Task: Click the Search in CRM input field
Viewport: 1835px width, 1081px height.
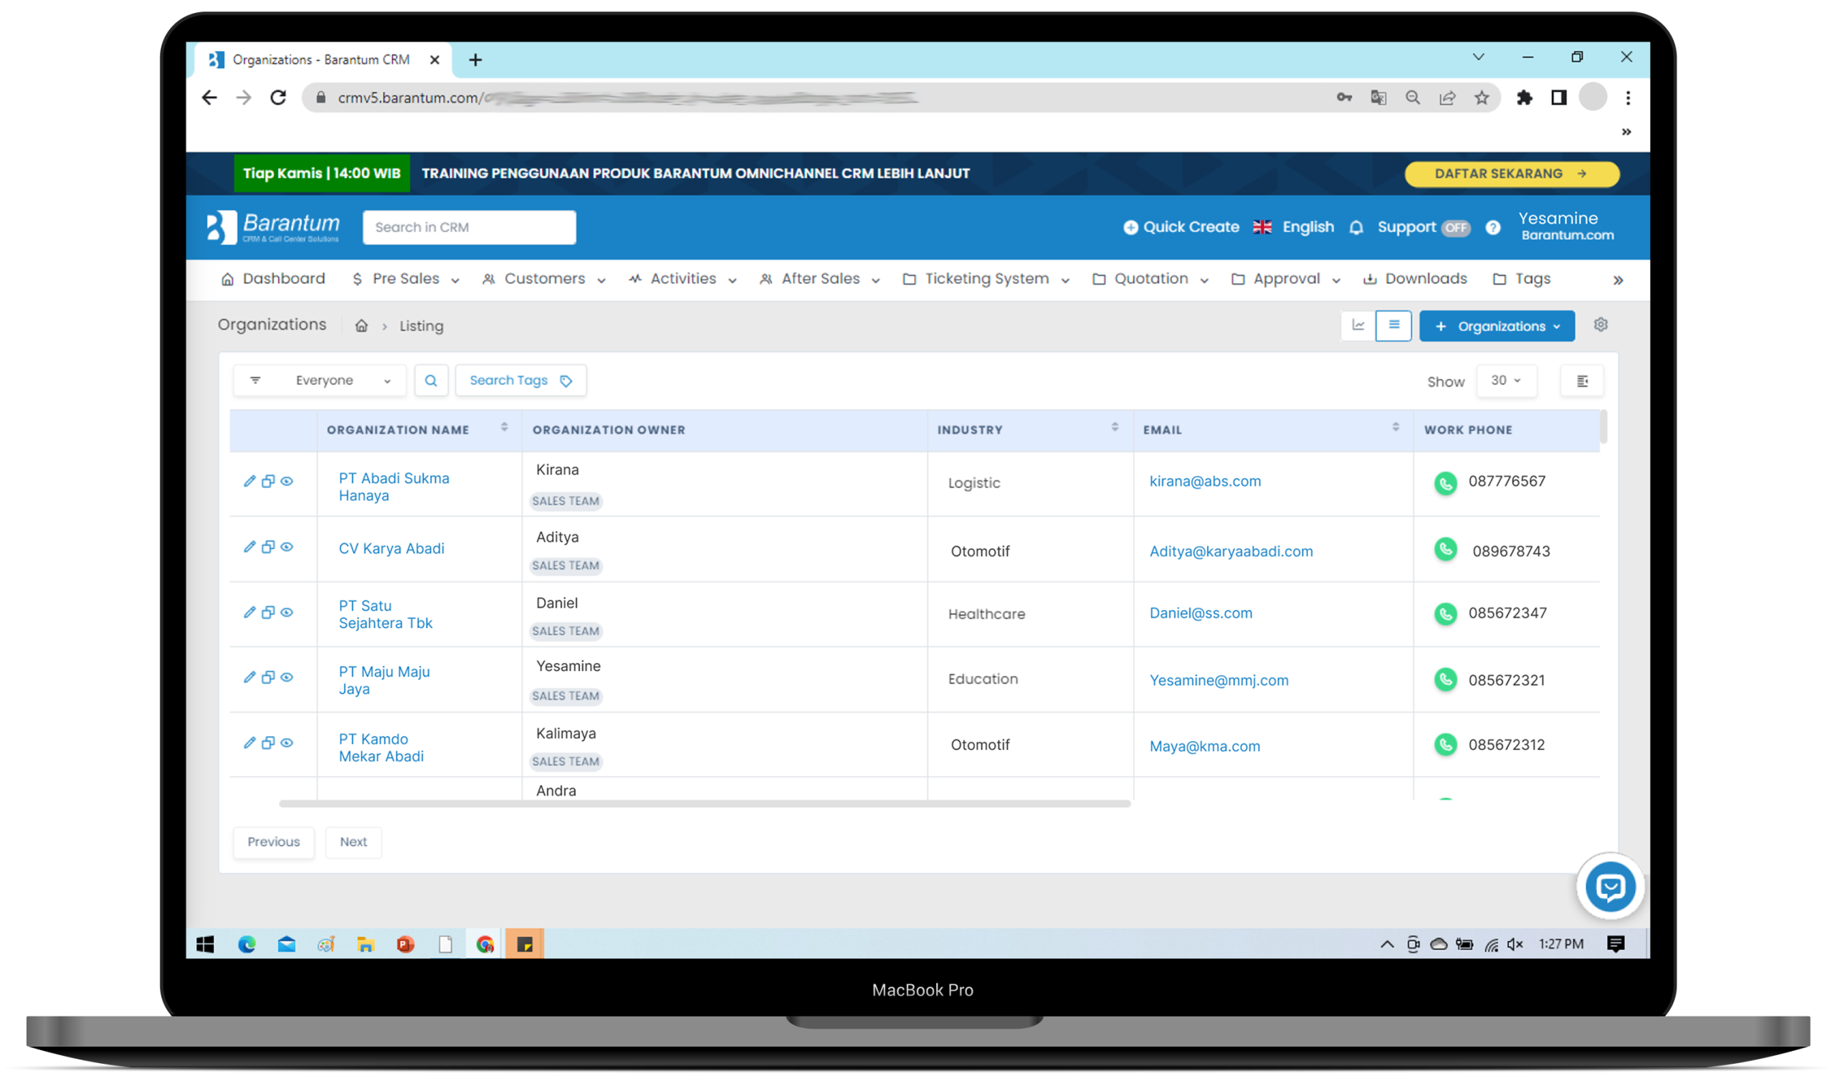Action: coord(470,228)
